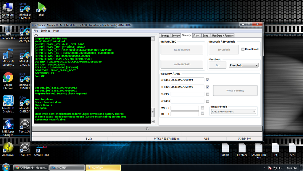Image resolution: width=303 pixels, height=171 pixels.
Task: Click the taskbar clock showing 5:35 PM
Action: (291, 168)
